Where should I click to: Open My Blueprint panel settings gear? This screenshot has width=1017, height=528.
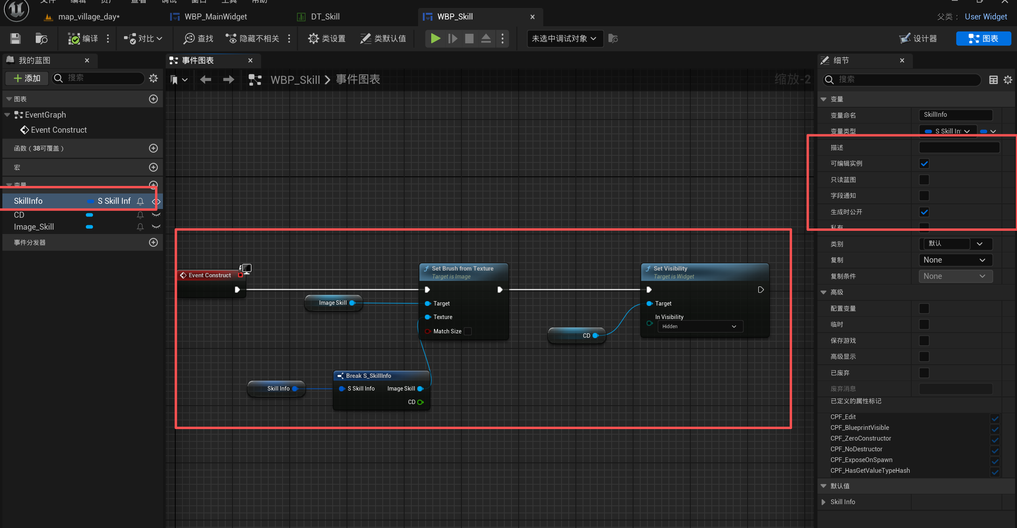pyautogui.click(x=153, y=78)
